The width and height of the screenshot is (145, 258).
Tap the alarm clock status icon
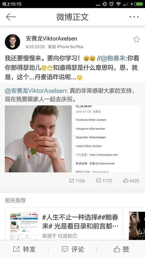tap(111, 4)
